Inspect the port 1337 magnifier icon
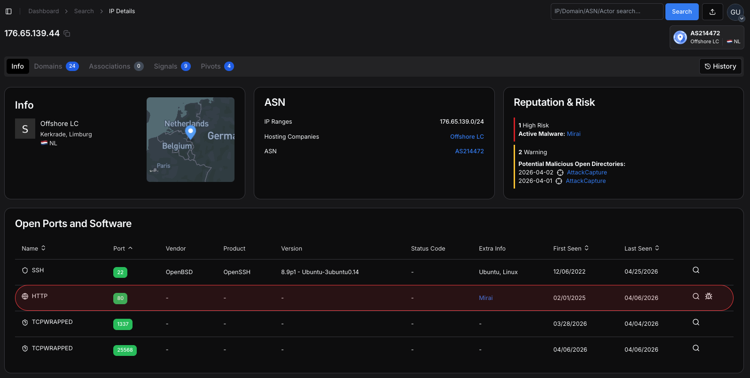 pyautogui.click(x=696, y=323)
